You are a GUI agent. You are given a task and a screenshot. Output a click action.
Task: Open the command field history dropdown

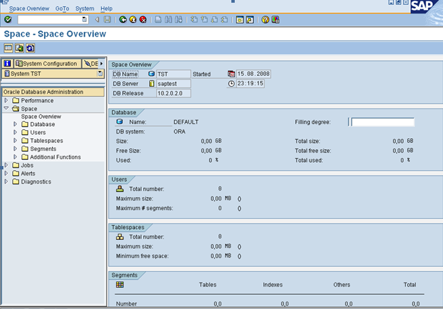click(84, 20)
